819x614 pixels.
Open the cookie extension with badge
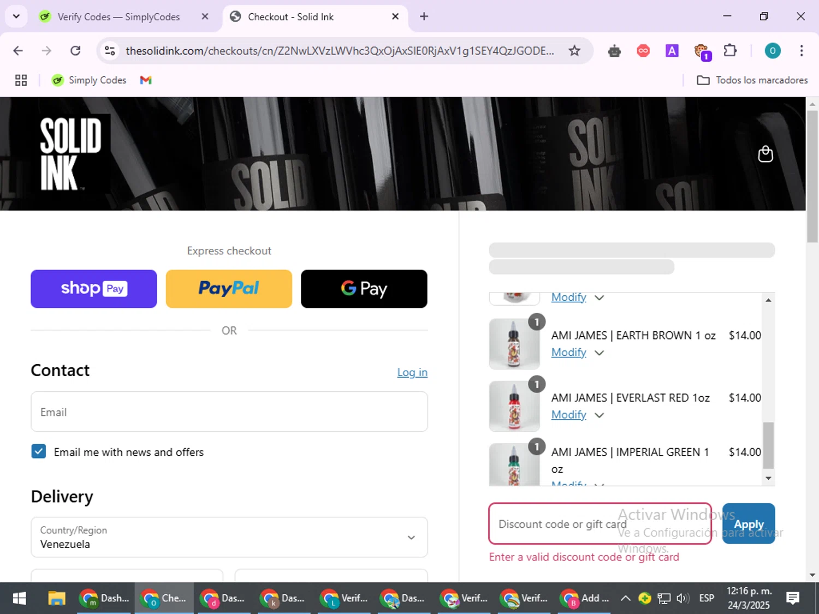point(702,51)
